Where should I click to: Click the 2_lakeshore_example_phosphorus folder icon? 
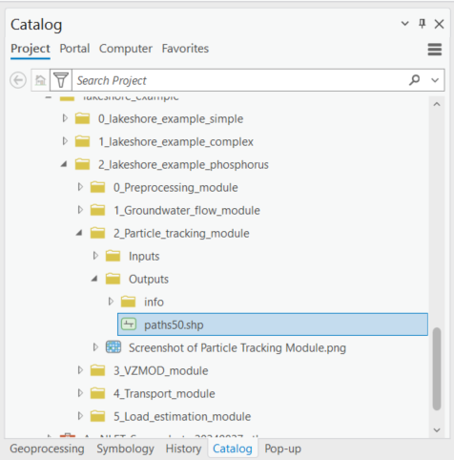[82, 164]
